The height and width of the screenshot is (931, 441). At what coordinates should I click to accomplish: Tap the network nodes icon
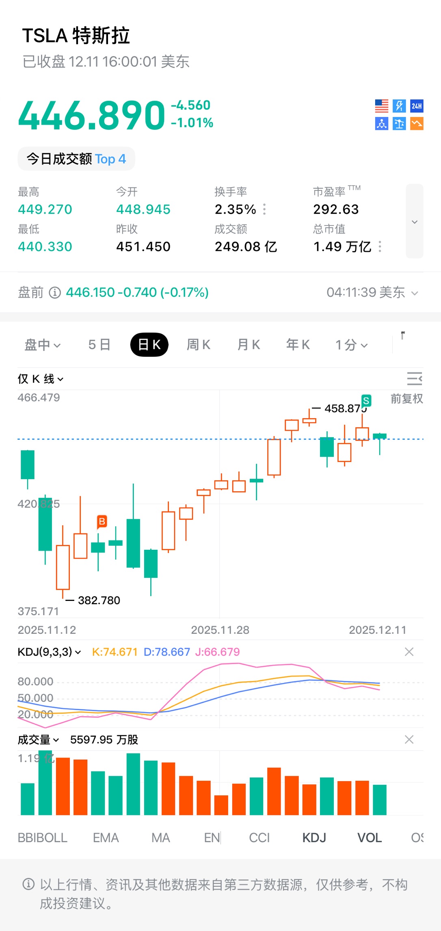tap(382, 123)
